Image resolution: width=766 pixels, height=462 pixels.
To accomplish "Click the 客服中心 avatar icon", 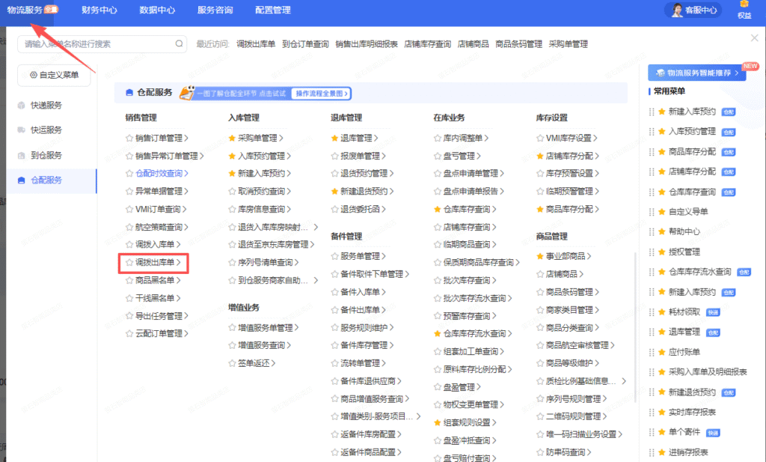I will [x=676, y=10].
